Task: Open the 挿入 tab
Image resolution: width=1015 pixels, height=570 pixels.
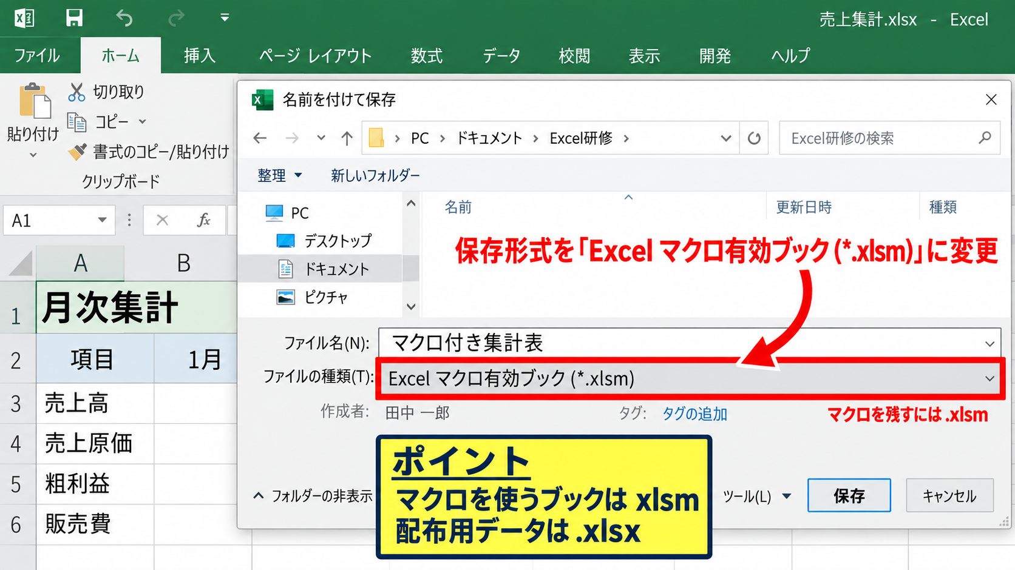Action: tap(200, 56)
